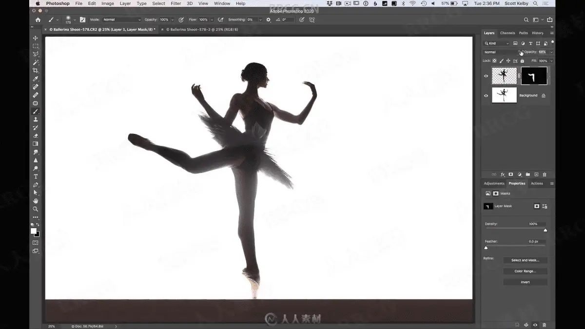Select the Move tool
585x329 pixels.
pyautogui.click(x=36, y=38)
